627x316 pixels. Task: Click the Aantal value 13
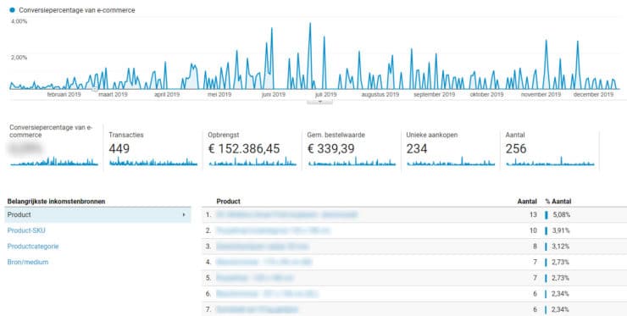point(533,215)
